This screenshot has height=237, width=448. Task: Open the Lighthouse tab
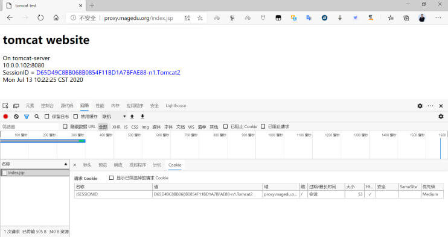point(176,105)
